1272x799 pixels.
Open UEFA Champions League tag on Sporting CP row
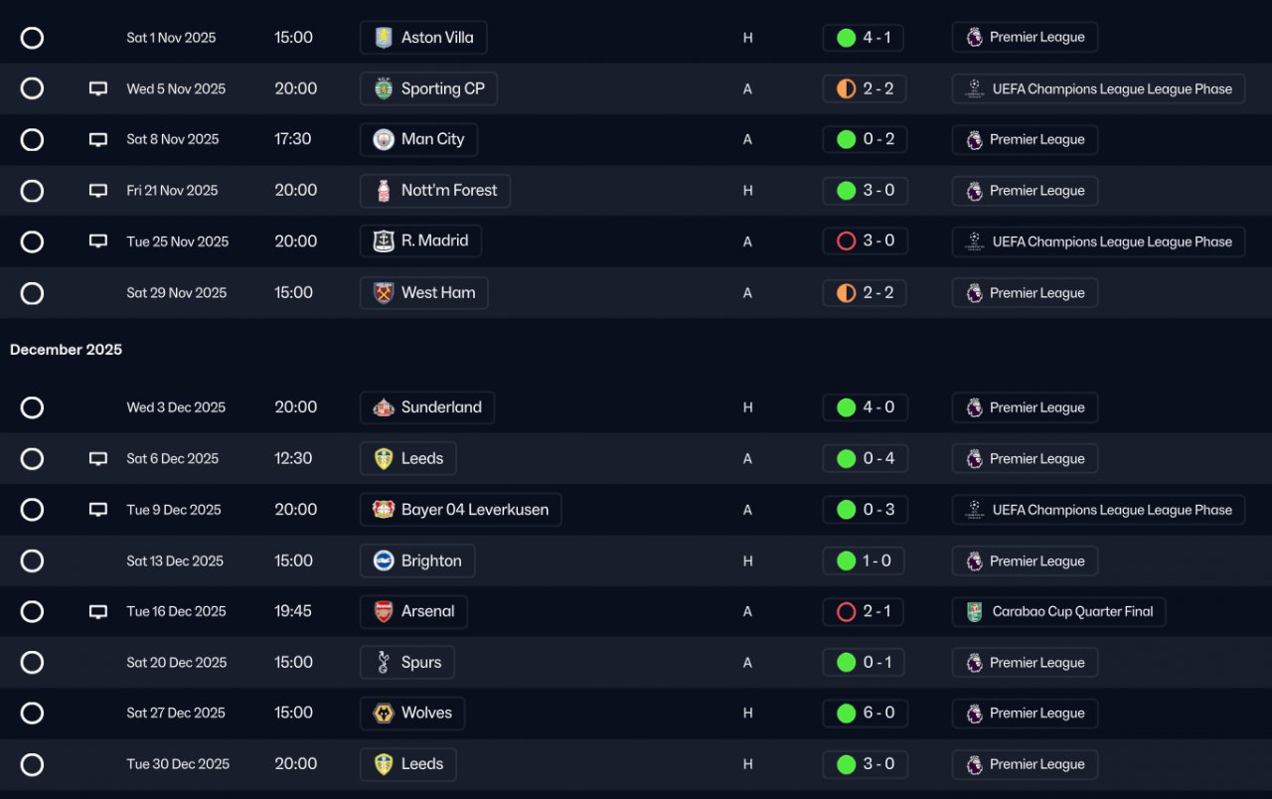pos(1098,88)
